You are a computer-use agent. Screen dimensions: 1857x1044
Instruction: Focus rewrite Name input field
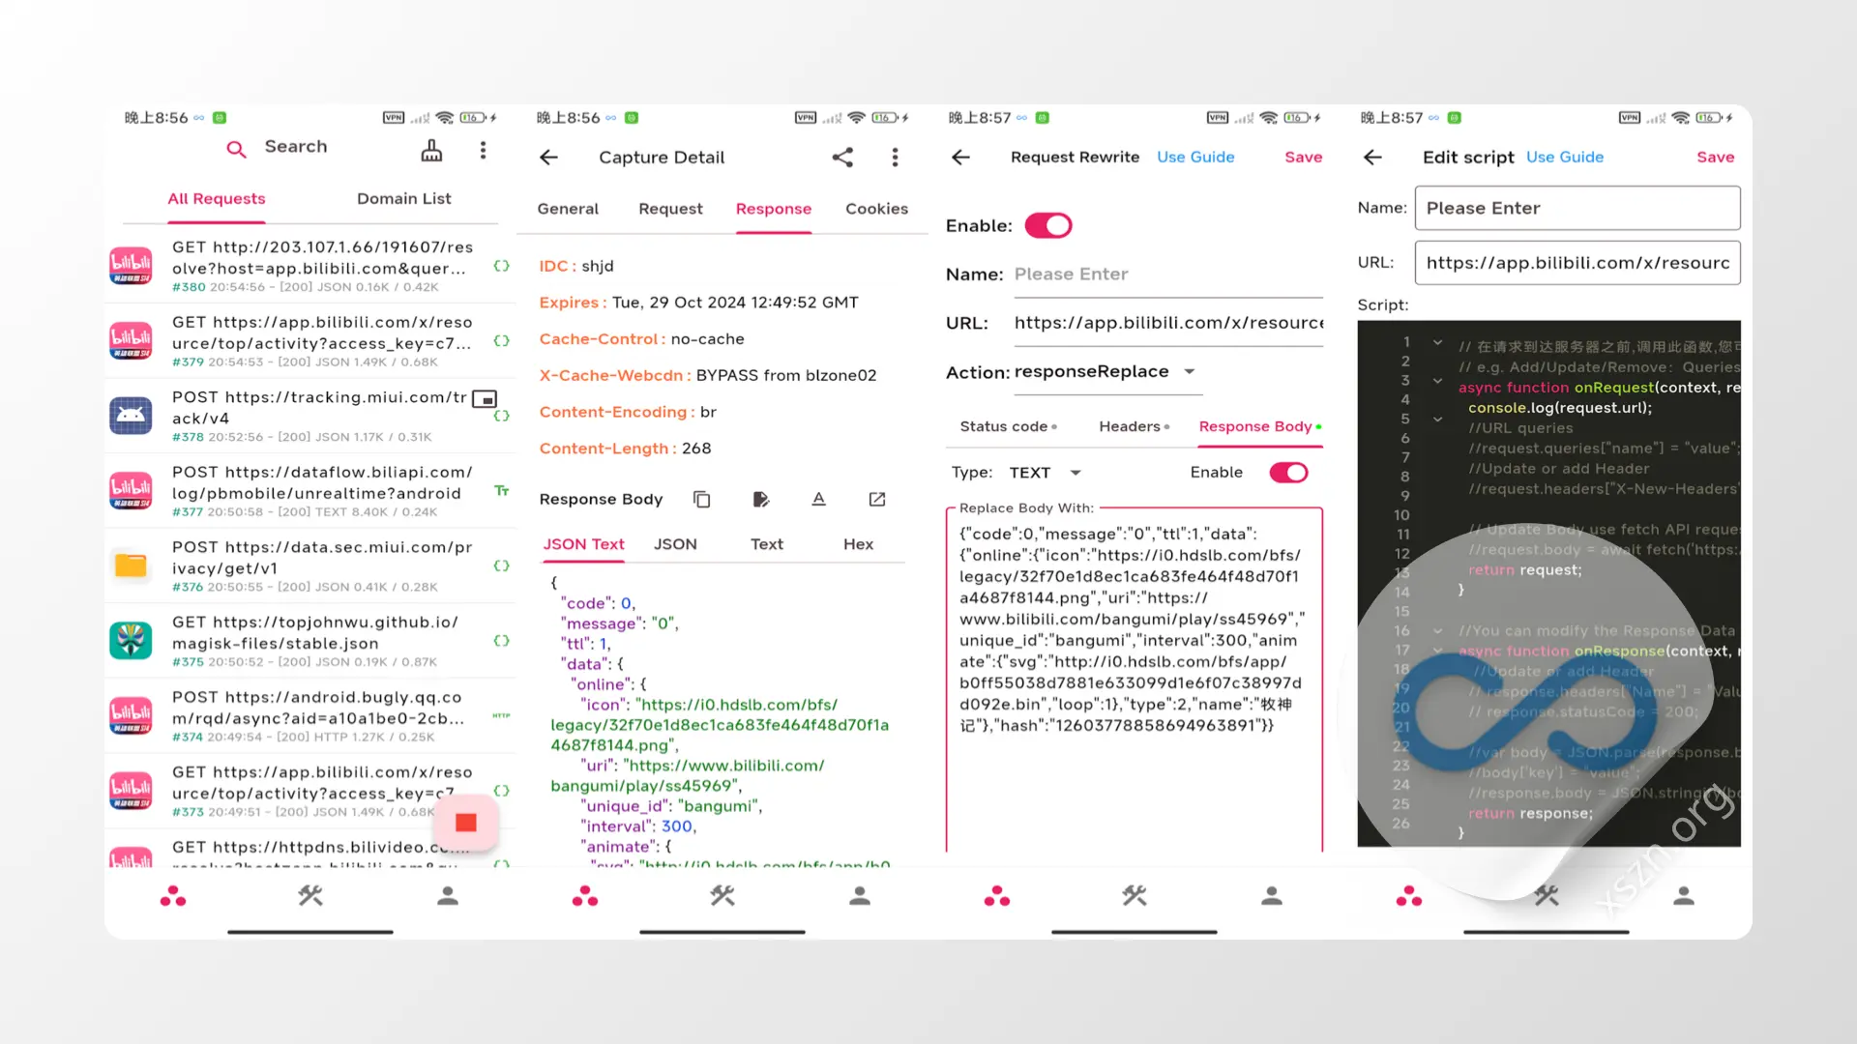1168,275
